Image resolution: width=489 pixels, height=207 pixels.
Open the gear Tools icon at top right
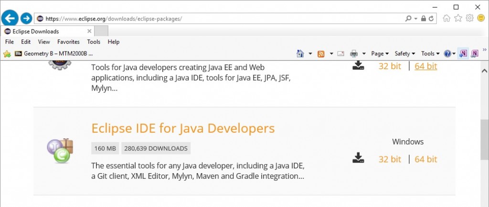[469, 18]
